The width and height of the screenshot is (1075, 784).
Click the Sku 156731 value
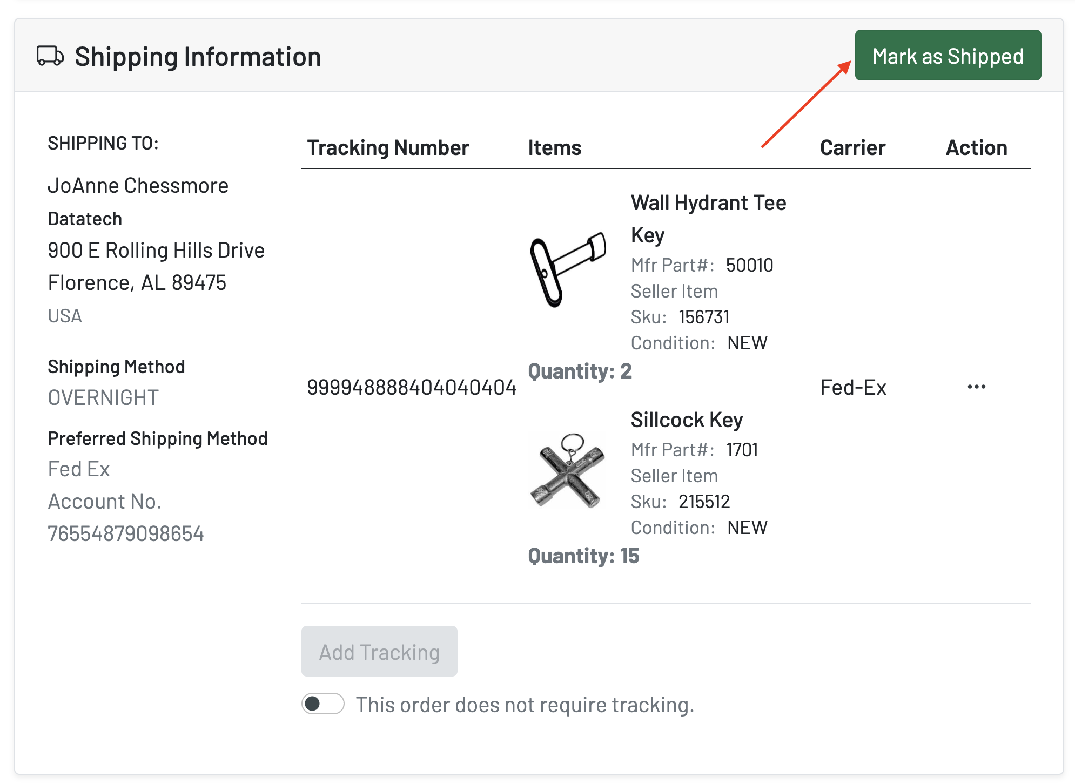[x=704, y=317]
